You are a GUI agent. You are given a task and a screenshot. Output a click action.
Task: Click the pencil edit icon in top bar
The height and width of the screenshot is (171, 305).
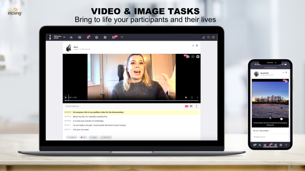204,37
